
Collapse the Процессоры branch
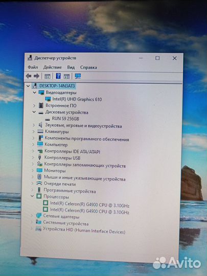click(x=32, y=196)
